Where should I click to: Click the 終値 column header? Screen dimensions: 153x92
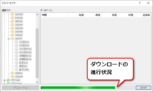[x=126, y=15]
